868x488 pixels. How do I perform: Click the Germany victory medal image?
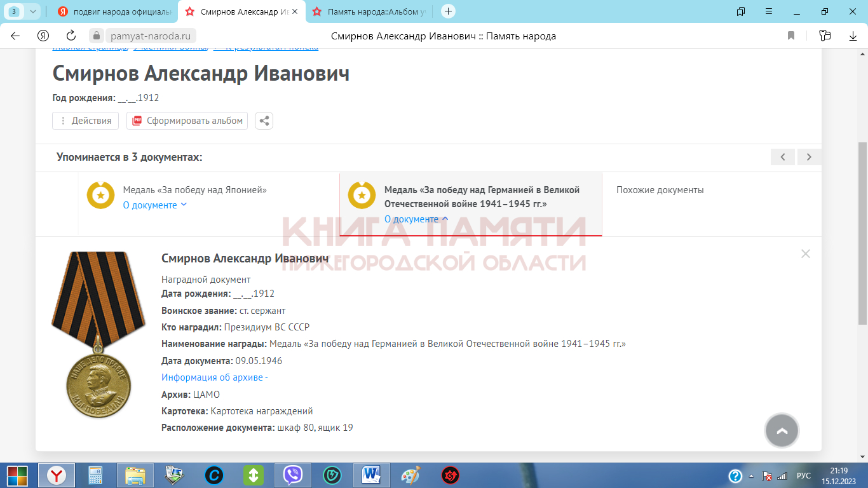pyautogui.click(x=98, y=335)
